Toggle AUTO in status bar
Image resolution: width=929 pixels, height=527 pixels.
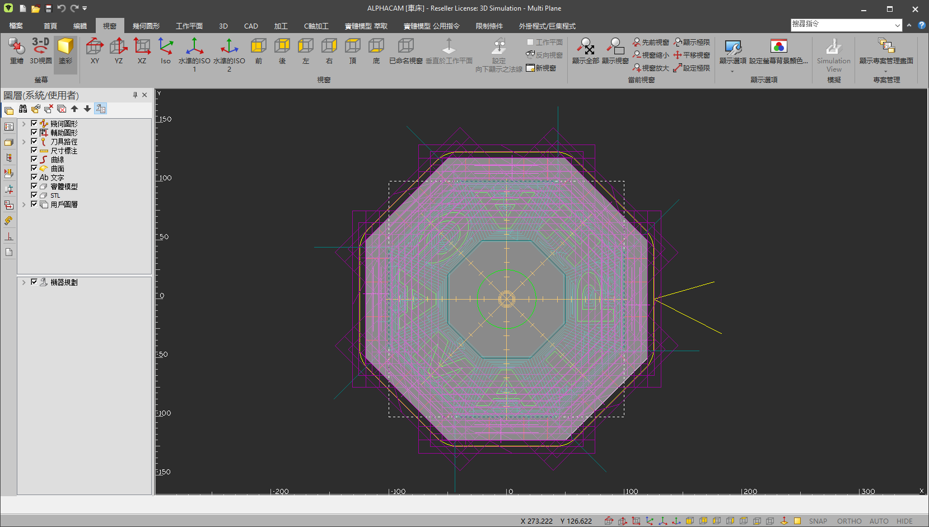click(879, 521)
